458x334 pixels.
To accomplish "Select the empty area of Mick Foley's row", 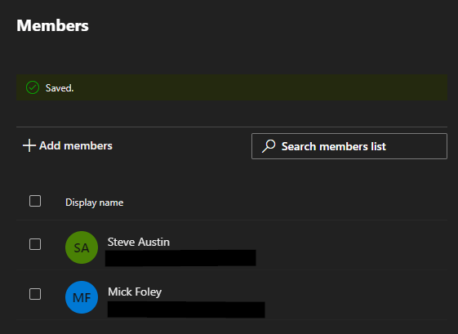I will [355, 295].
